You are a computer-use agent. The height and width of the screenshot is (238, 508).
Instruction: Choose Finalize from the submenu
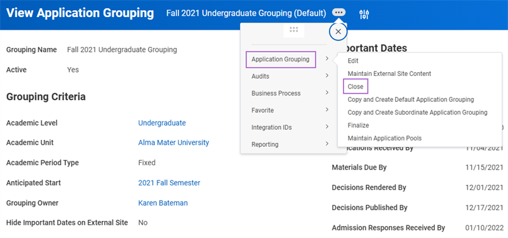358,125
